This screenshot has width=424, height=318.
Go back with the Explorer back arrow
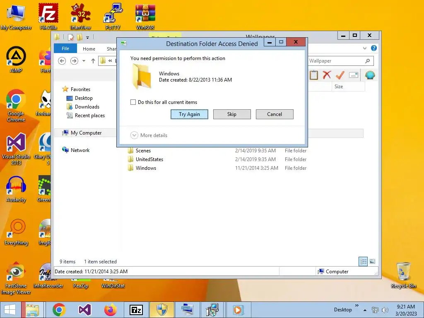[62, 61]
